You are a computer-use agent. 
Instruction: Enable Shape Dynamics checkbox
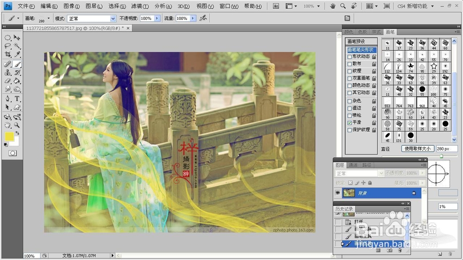(350, 56)
